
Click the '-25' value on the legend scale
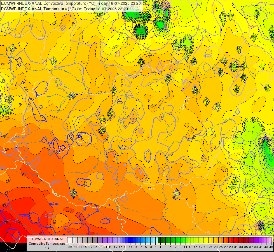95,247
